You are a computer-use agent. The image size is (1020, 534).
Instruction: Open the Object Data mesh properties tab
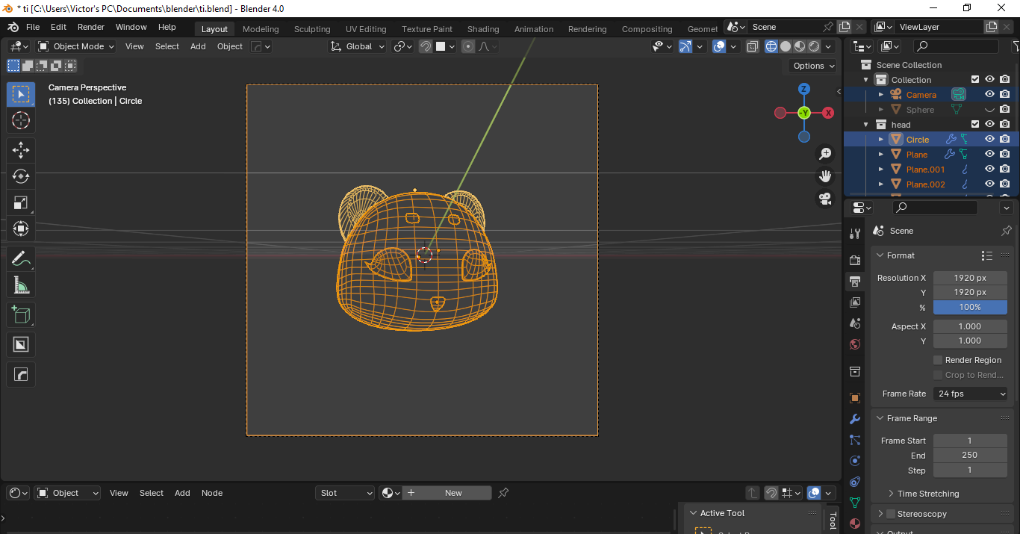[x=855, y=503]
